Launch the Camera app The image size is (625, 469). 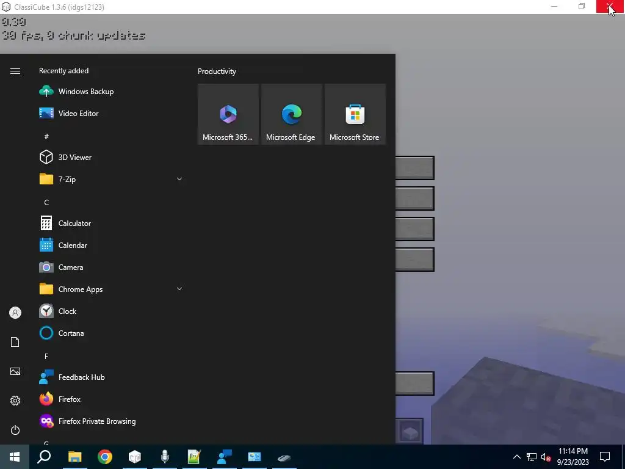[x=112, y=267]
